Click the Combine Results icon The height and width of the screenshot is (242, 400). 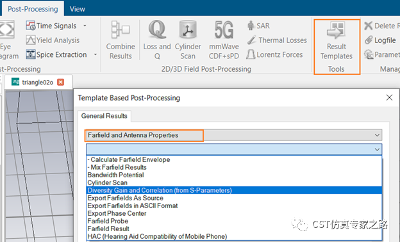pyautogui.click(x=121, y=40)
